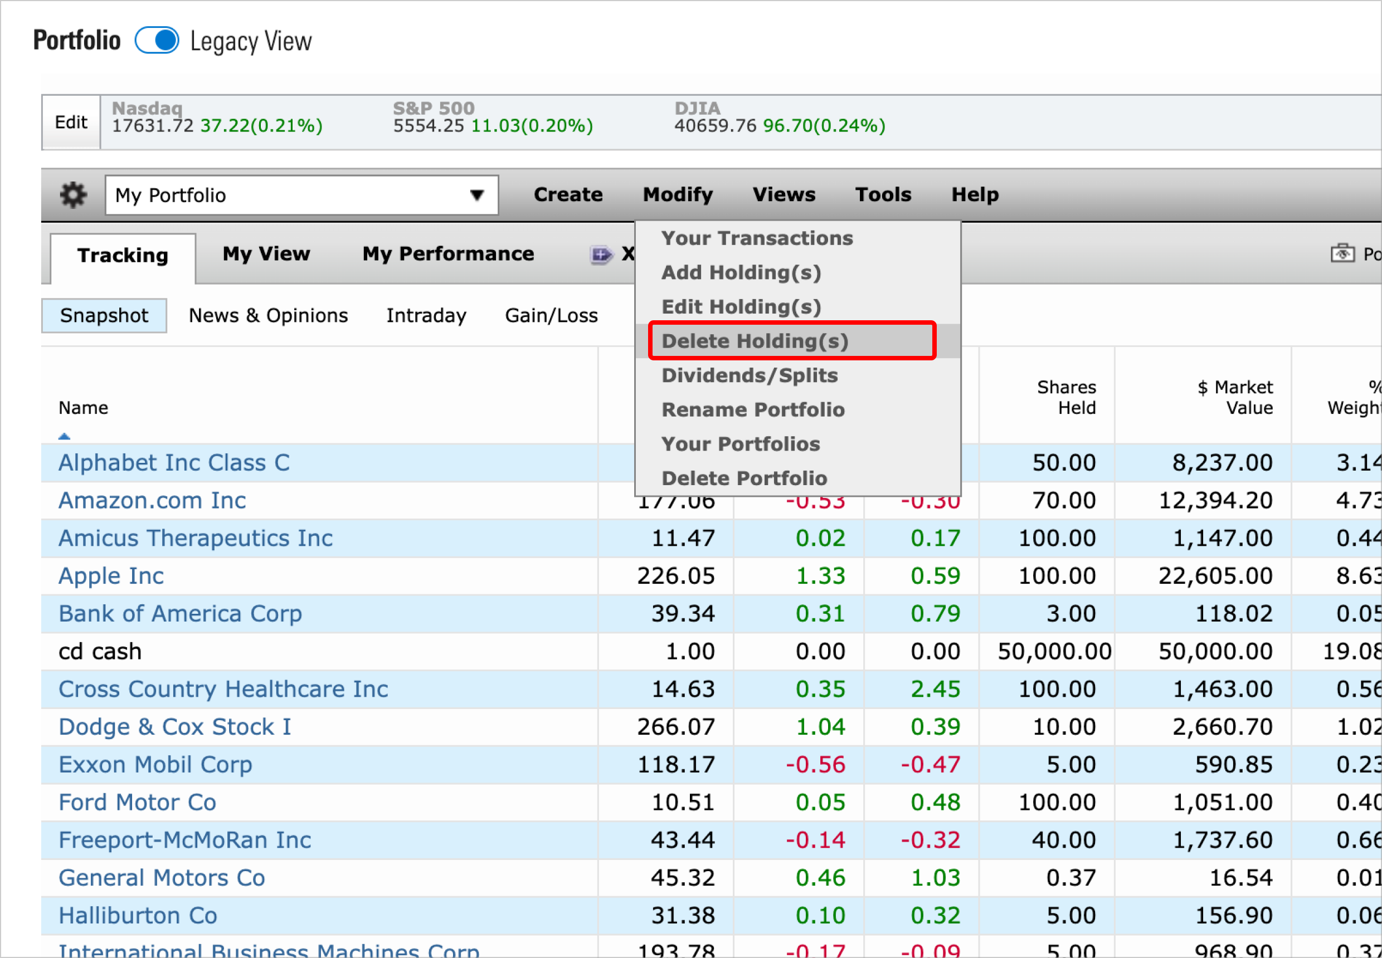Open the Ford Motor Co link
Viewport: 1382px width, 958px height.
click(137, 803)
